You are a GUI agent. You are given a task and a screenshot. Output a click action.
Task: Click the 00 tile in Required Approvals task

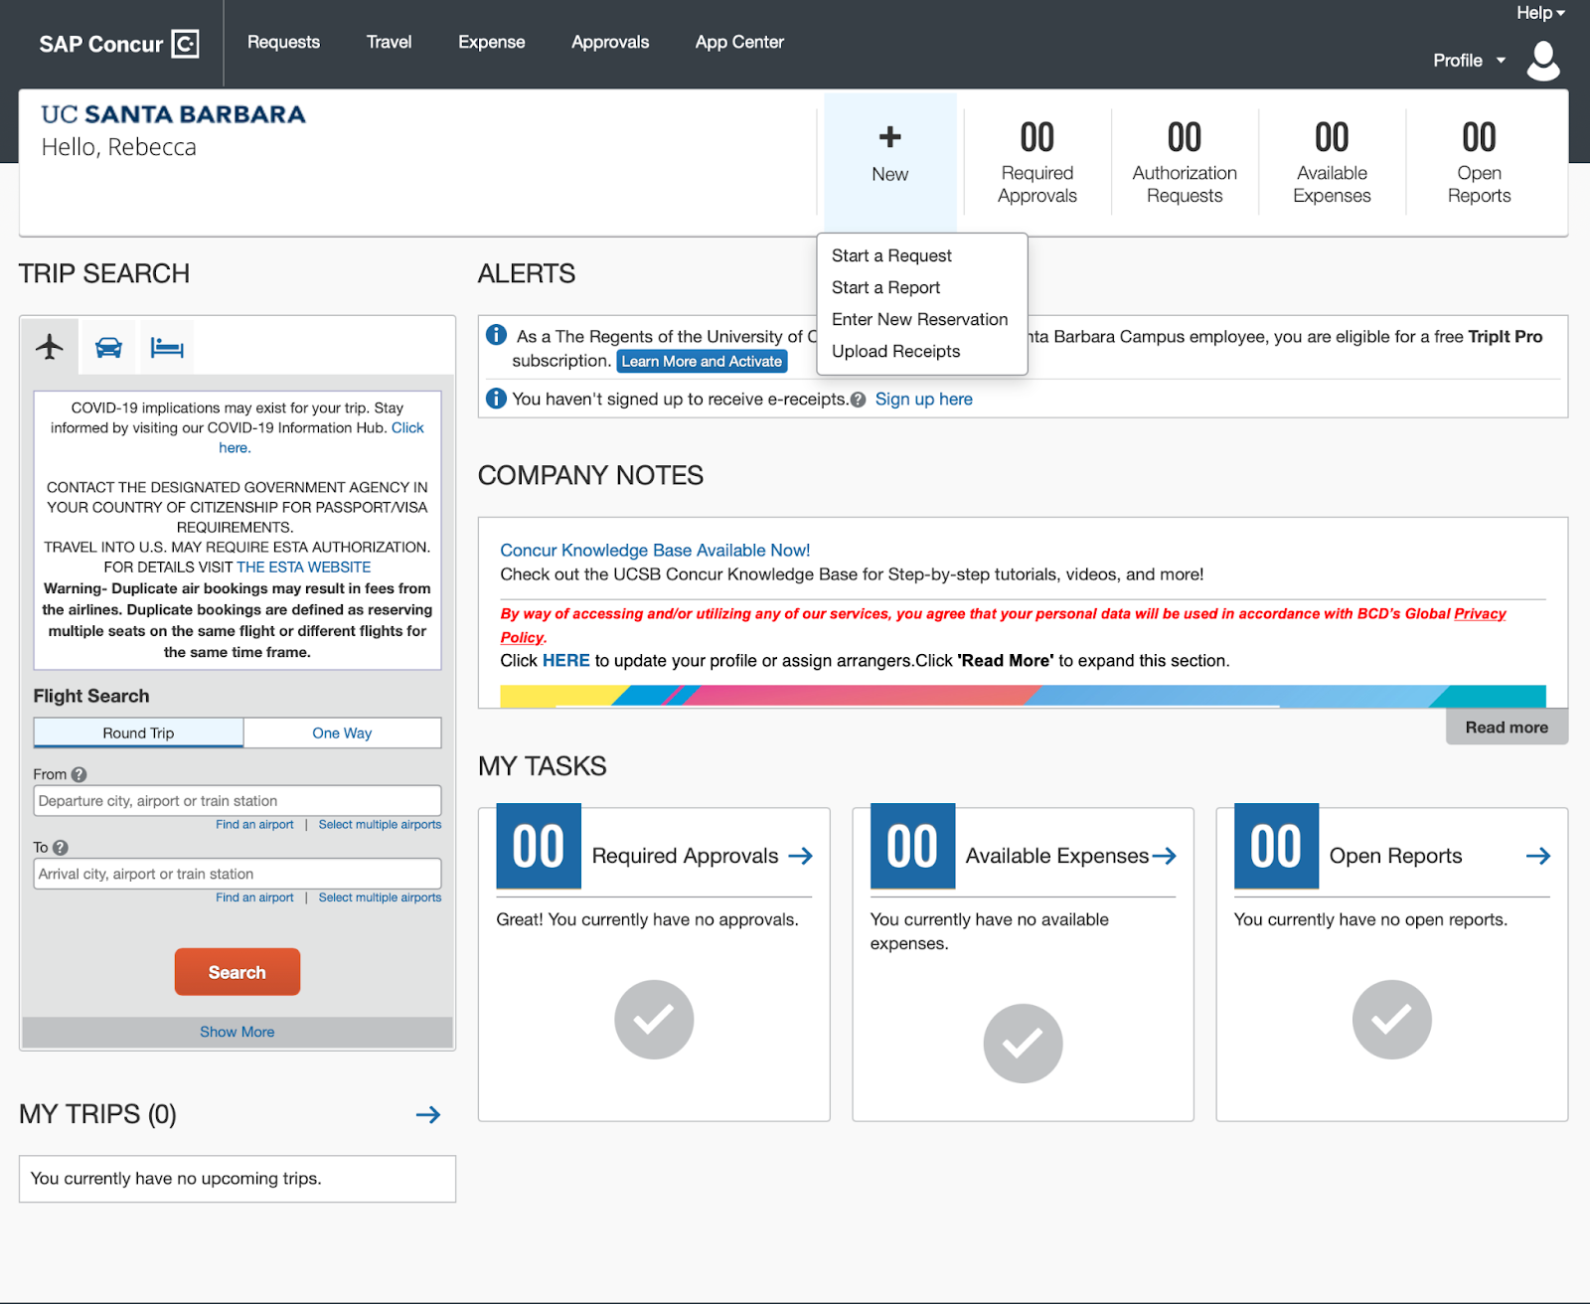[539, 846]
